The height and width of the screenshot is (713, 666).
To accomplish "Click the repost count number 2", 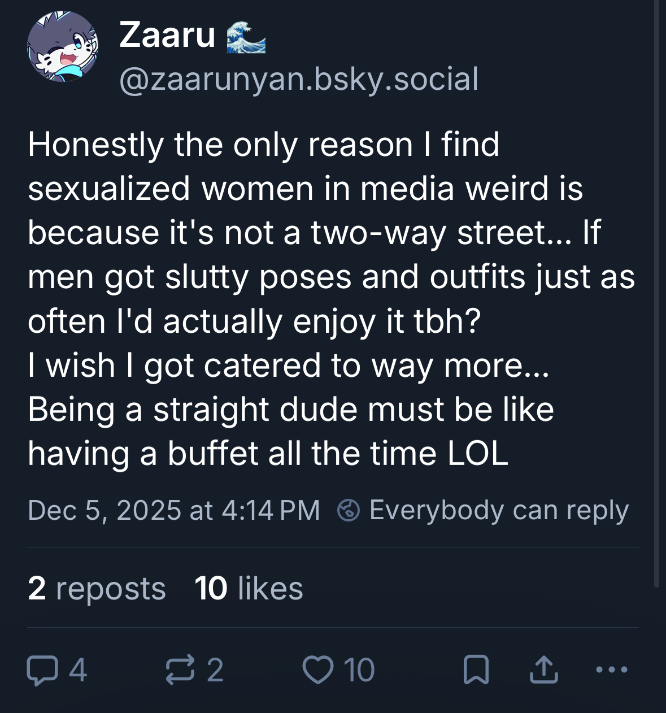I will tap(215, 670).
